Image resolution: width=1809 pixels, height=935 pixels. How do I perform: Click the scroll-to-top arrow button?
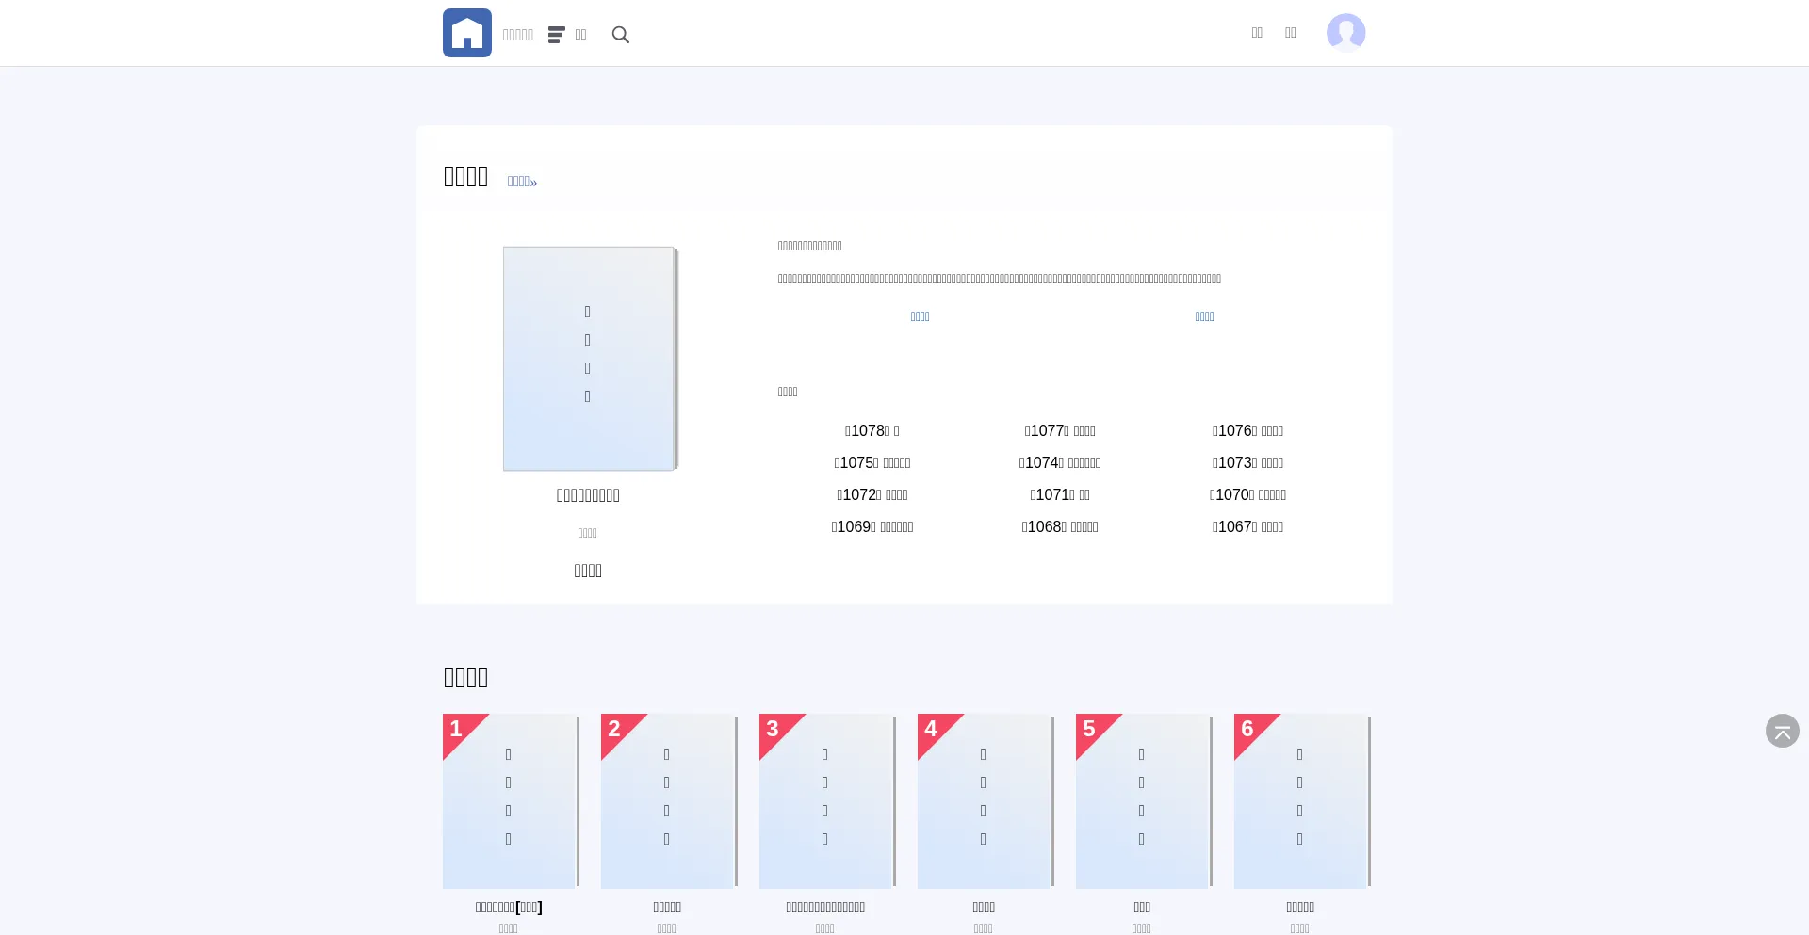(1782, 731)
